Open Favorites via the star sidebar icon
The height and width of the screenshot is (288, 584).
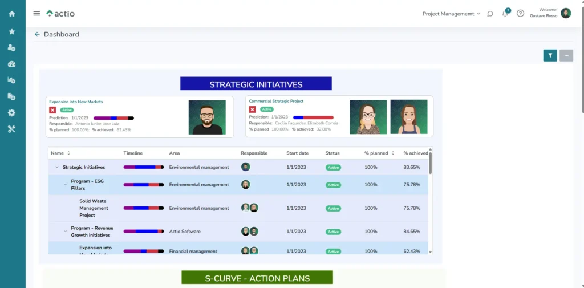point(12,31)
